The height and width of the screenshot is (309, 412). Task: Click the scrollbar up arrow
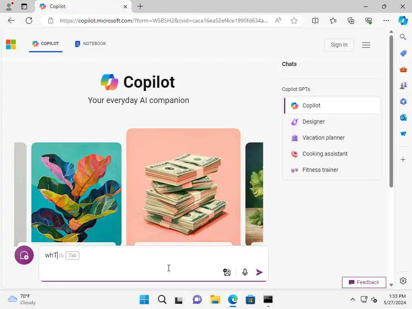pos(391,31)
